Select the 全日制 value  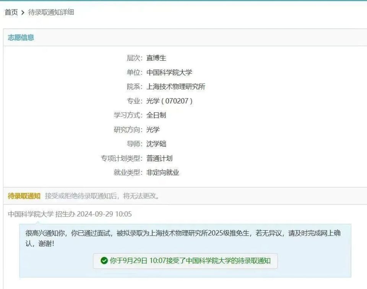(x=156, y=115)
